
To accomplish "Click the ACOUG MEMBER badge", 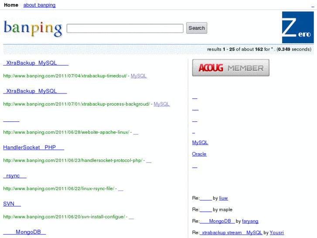I will click(x=231, y=68).
